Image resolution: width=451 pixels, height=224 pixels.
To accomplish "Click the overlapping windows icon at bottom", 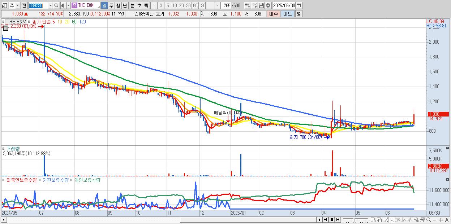I will 379,220.
